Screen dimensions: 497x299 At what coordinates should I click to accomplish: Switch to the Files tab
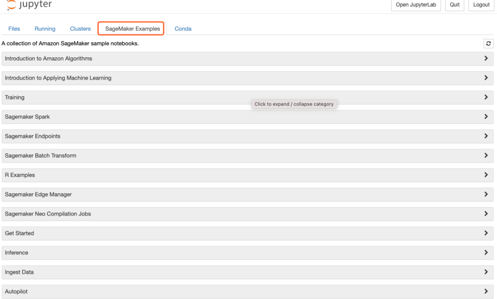pyautogui.click(x=14, y=29)
